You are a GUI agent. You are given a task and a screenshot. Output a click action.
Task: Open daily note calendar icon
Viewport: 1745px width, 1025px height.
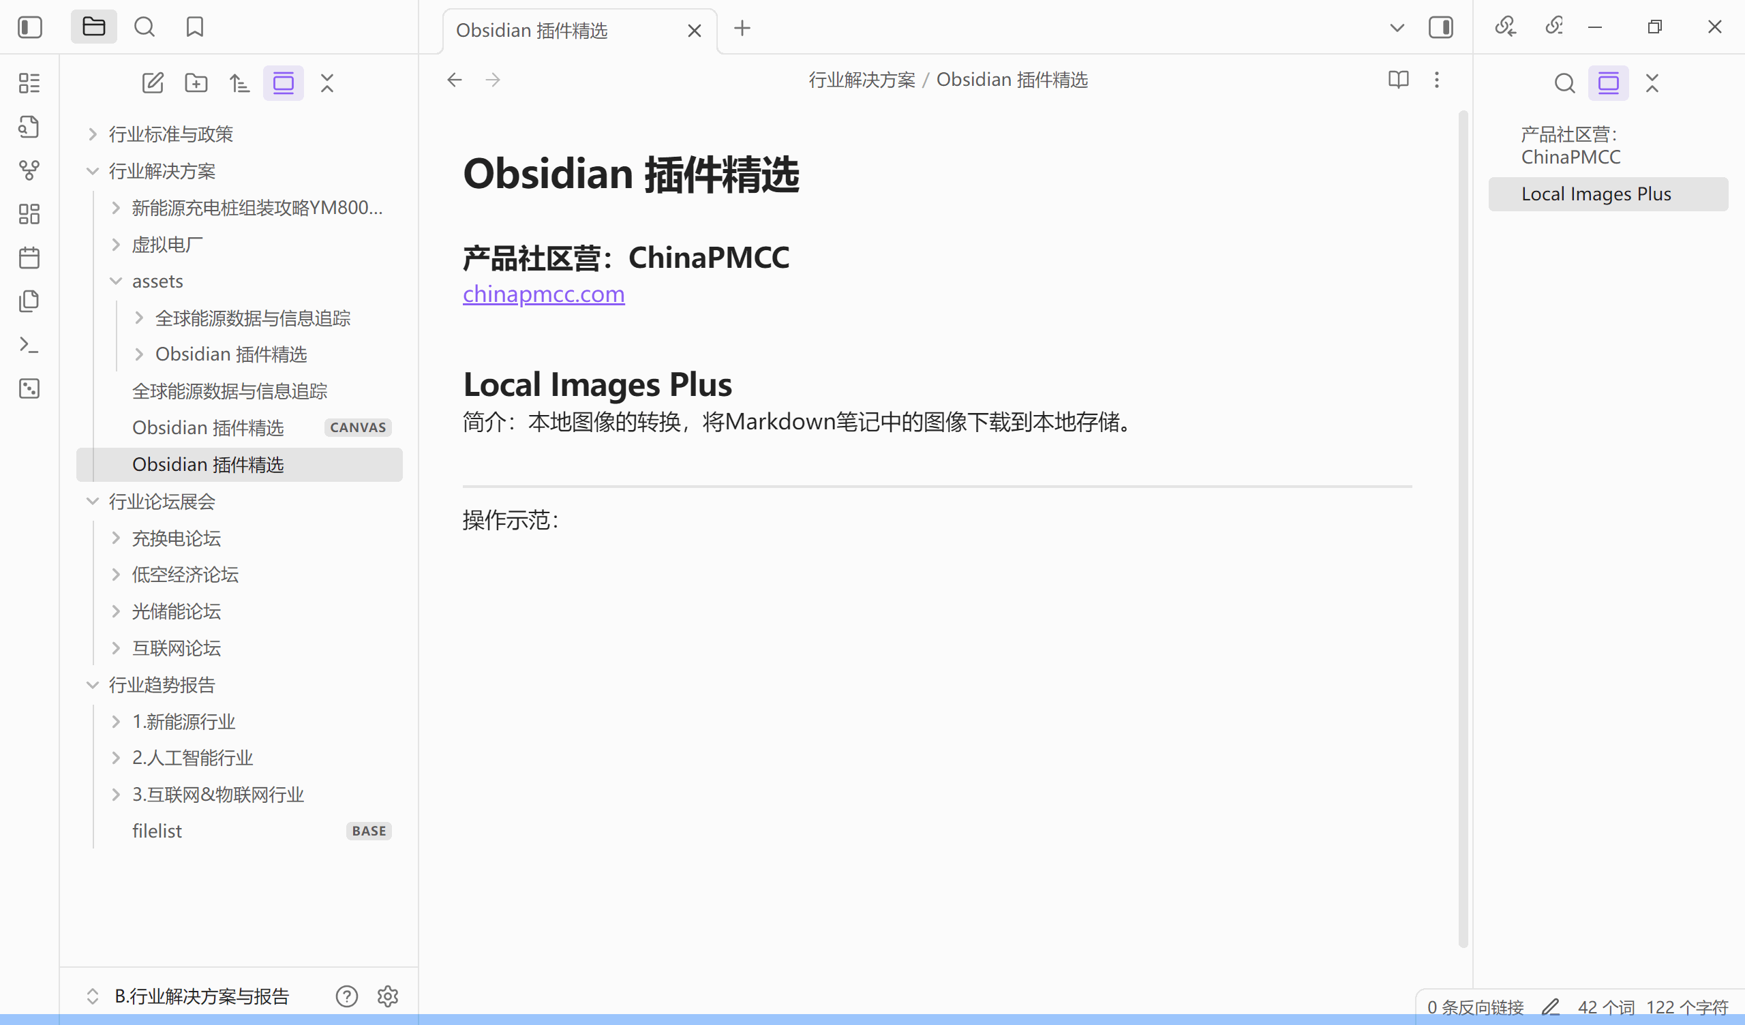(29, 258)
